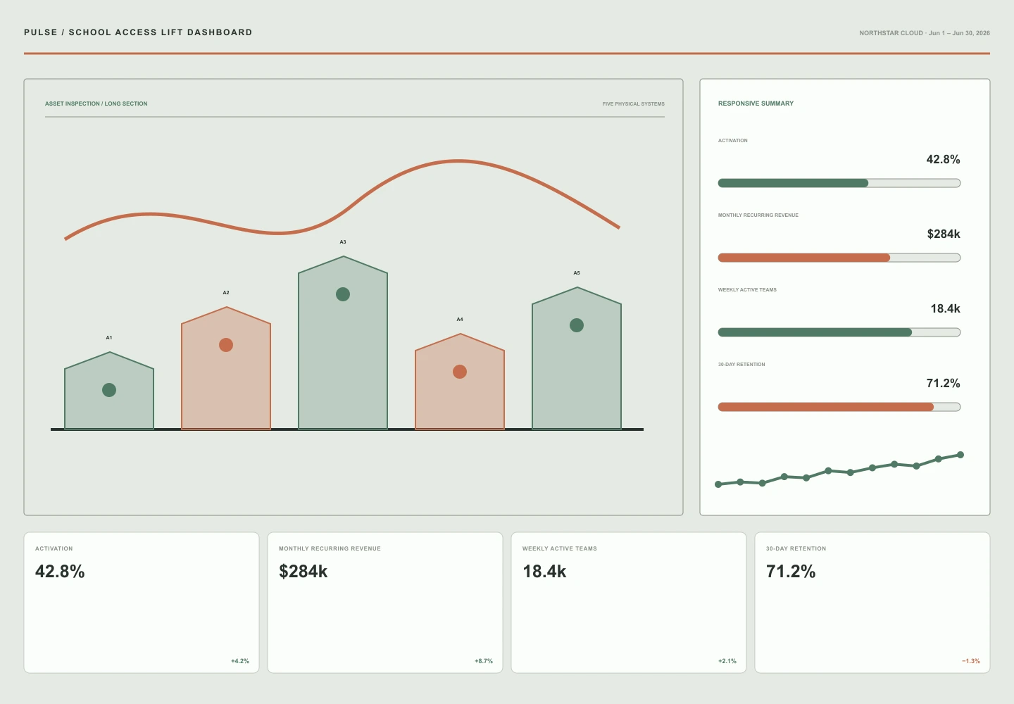Open the 30-Day Retention 71.2% card
This screenshot has width=1014, height=704.
872,603
